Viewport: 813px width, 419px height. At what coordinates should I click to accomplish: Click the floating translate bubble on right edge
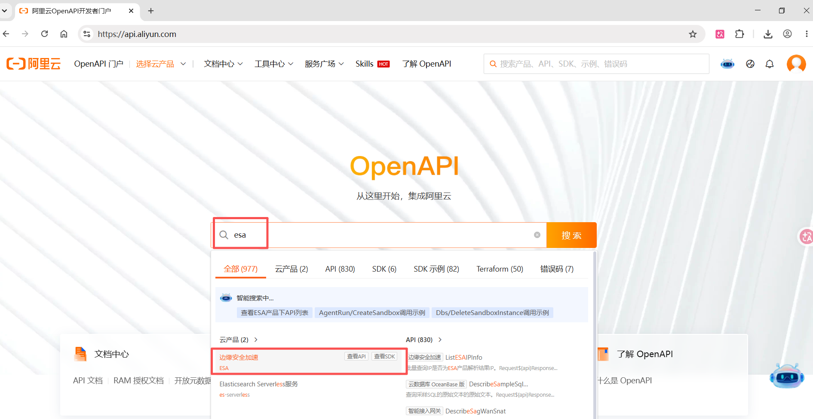click(x=806, y=236)
